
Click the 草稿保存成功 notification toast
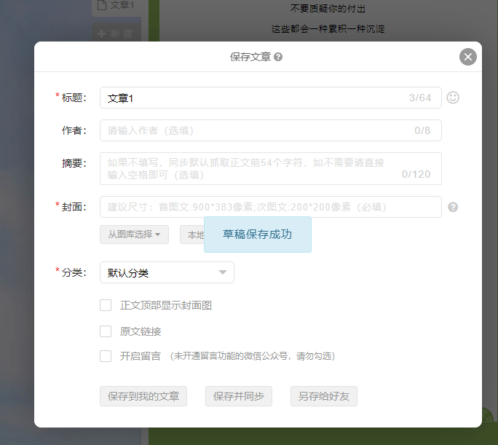tap(258, 235)
